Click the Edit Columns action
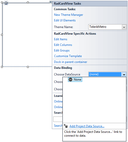The image size is (128, 142). 63,45
